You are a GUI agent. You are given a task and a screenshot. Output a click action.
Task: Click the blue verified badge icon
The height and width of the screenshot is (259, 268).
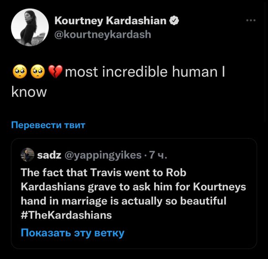174,21
